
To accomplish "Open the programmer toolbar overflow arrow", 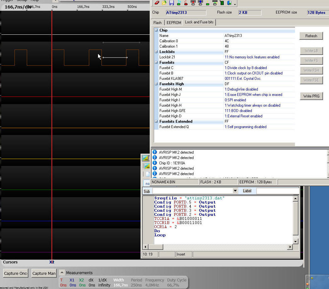I will click(x=235, y=4).
